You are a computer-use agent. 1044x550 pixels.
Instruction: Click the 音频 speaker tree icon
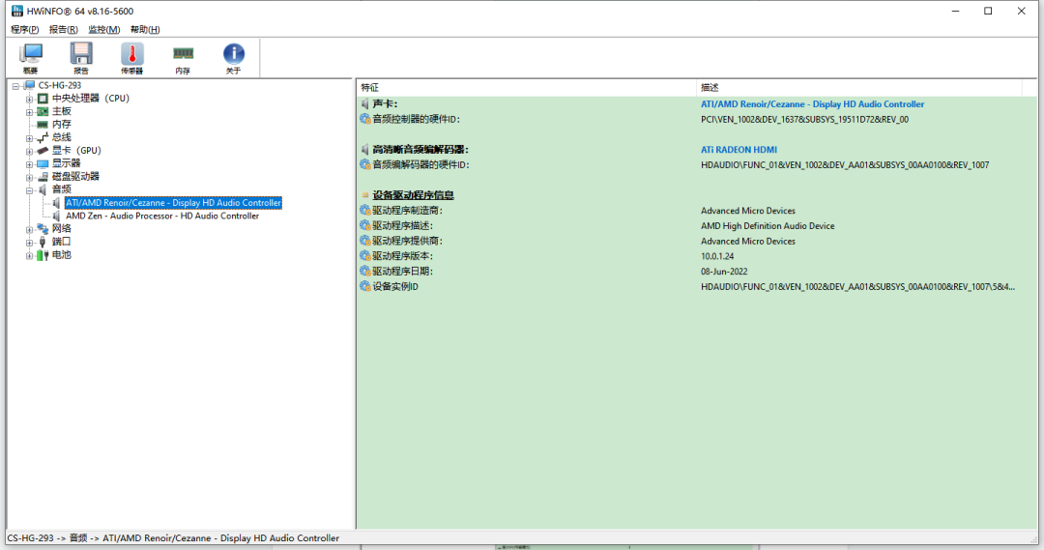(x=43, y=189)
